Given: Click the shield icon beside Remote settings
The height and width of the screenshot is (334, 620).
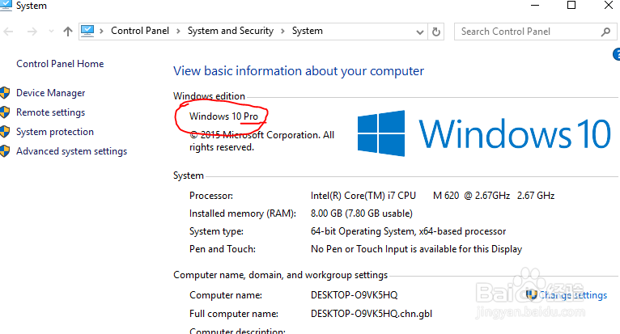Looking at the screenshot, I should pos(4,112).
